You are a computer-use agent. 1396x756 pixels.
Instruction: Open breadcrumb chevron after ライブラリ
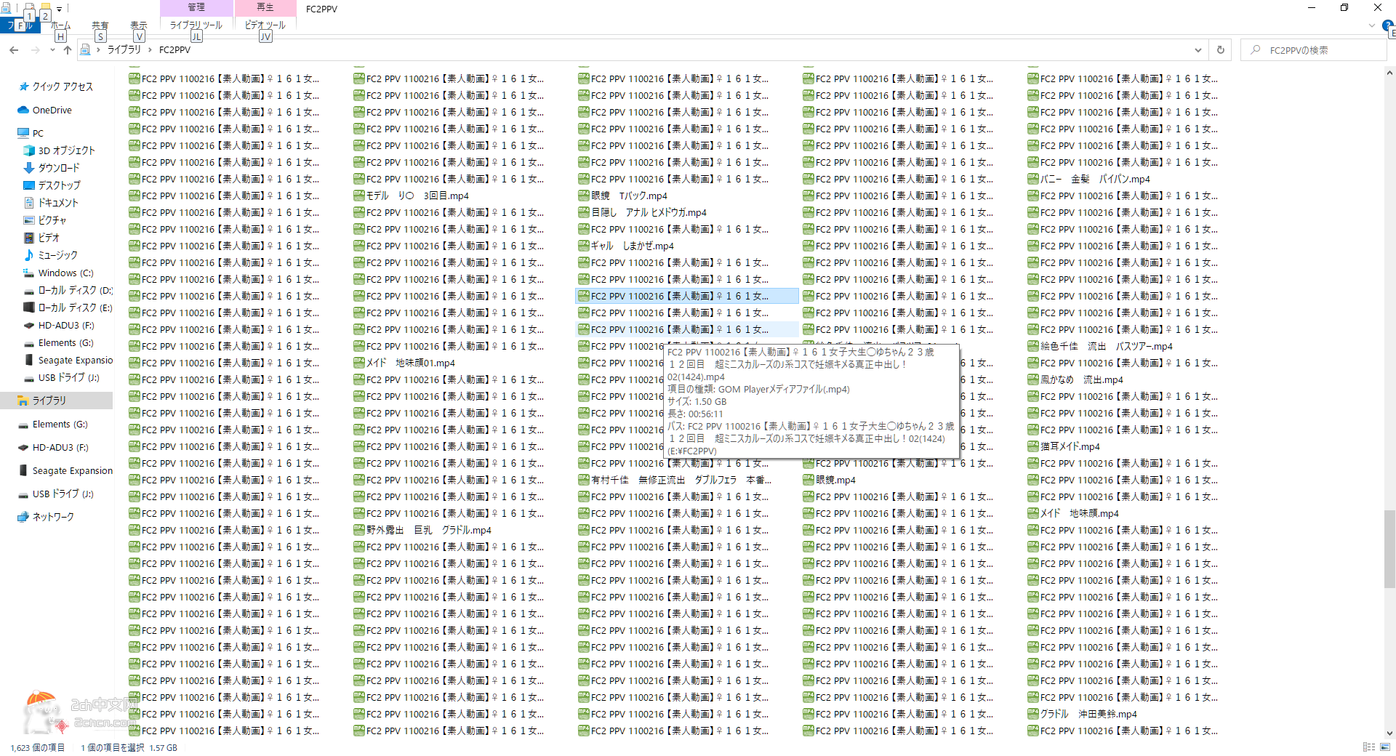(x=150, y=50)
